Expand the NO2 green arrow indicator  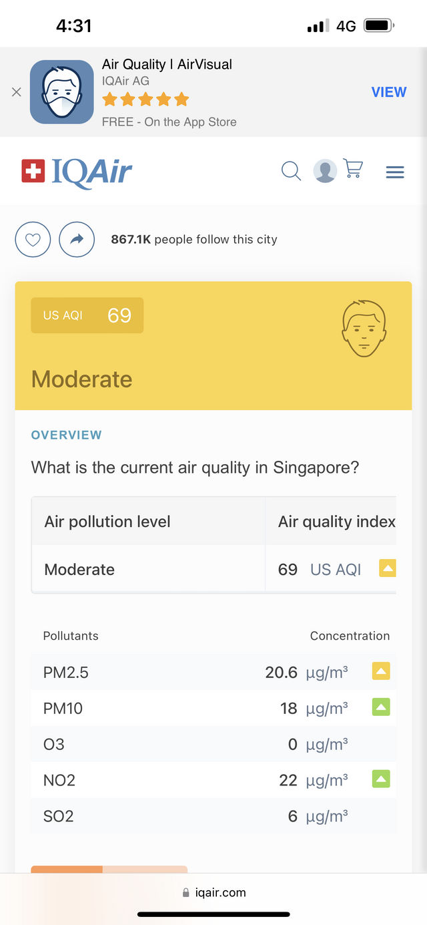click(x=381, y=779)
